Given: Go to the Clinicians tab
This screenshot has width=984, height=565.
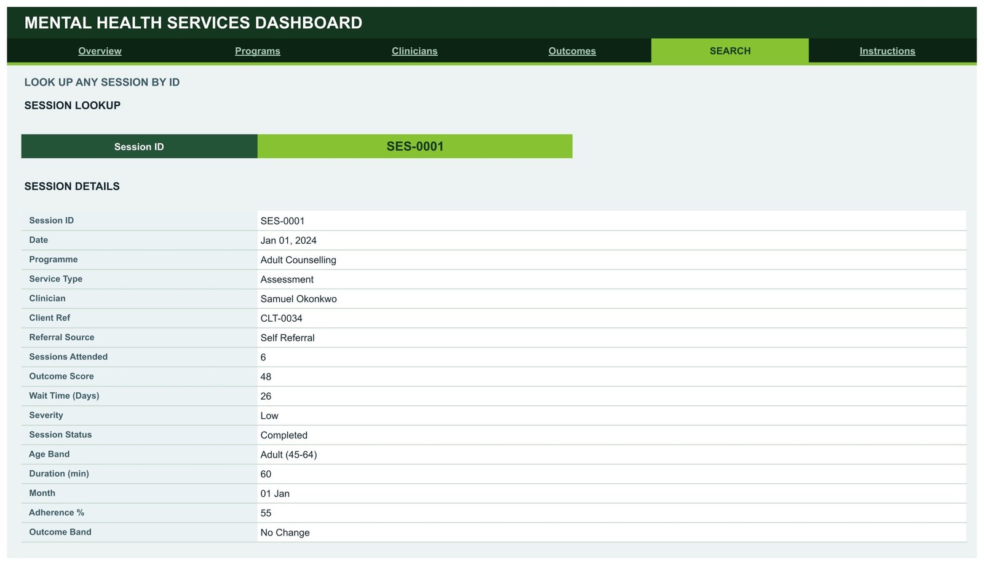Looking at the screenshot, I should [415, 51].
